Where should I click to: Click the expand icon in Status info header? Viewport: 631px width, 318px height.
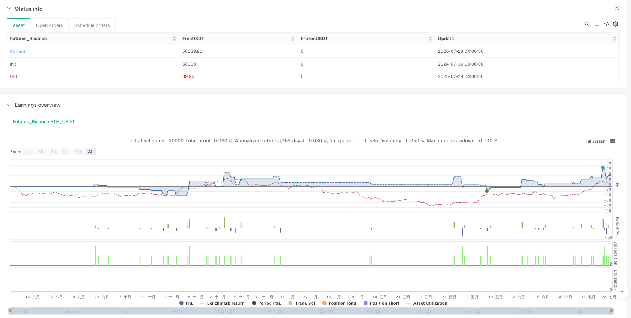[617, 9]
